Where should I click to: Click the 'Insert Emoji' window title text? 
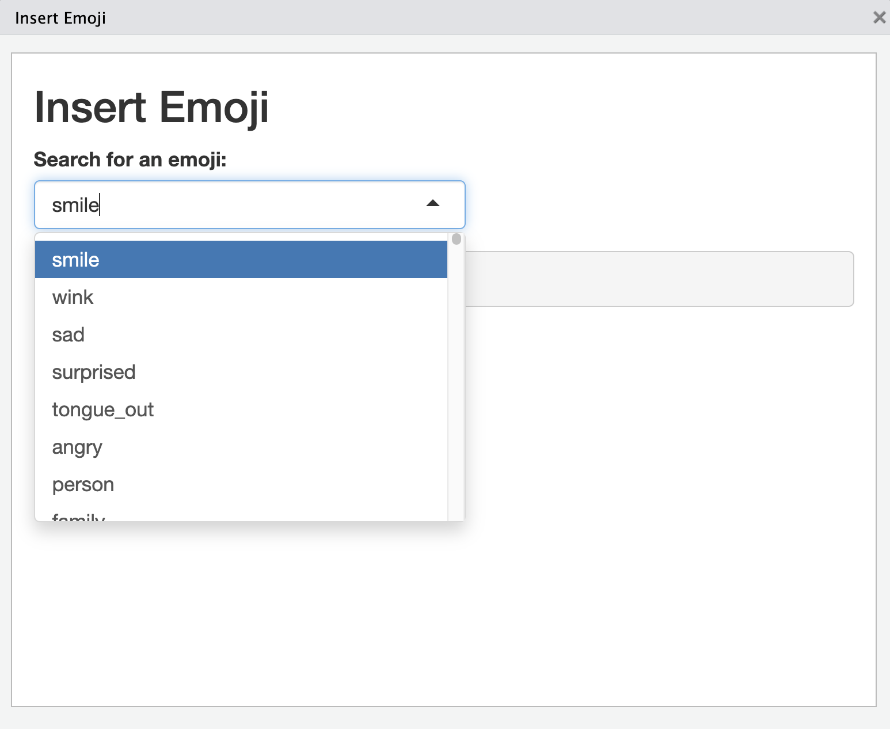pos(60,18)
